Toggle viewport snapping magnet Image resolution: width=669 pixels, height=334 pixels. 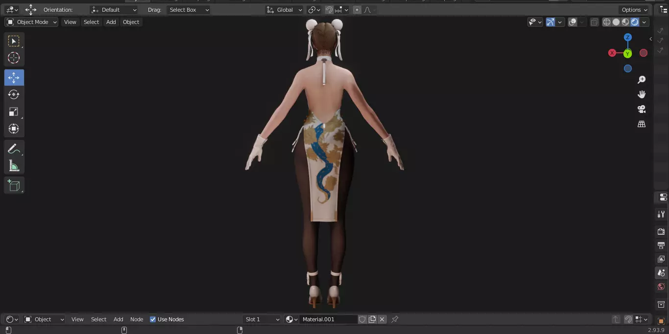coord(329,10)
